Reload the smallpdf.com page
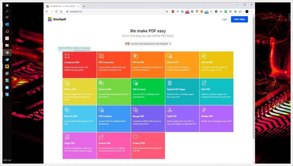293x166 pixels. coord(56,11)
